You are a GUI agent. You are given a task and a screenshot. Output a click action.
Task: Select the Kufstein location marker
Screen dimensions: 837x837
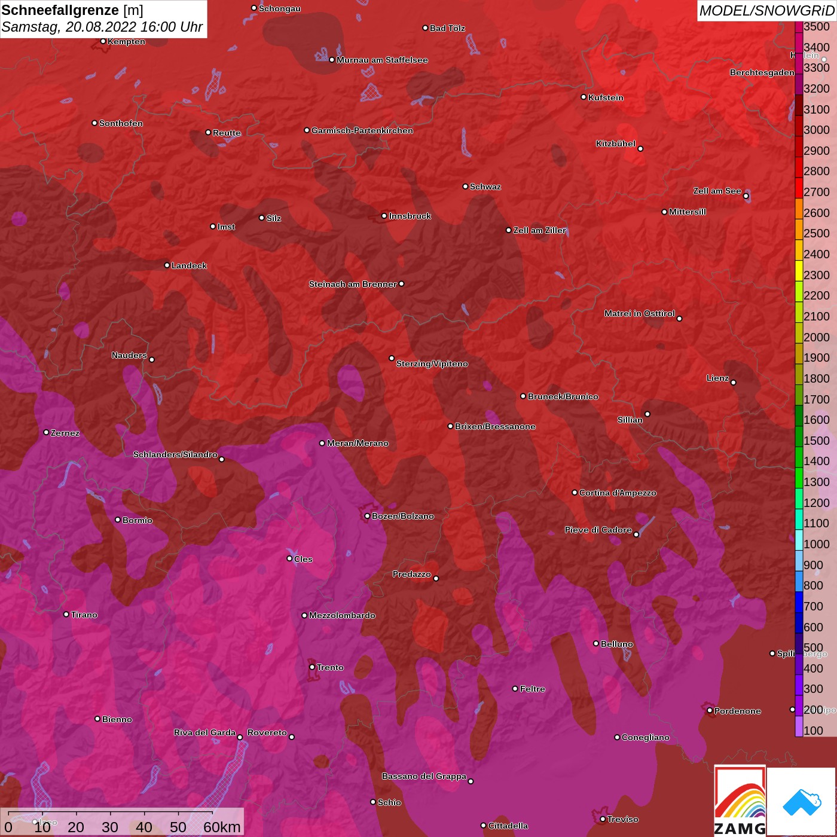(584, 97)
